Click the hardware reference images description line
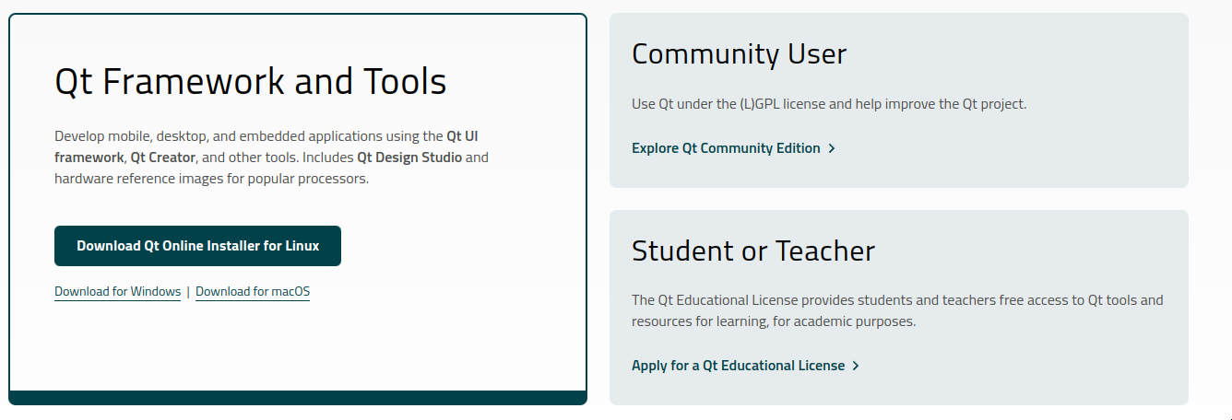 tap(211, 179)
